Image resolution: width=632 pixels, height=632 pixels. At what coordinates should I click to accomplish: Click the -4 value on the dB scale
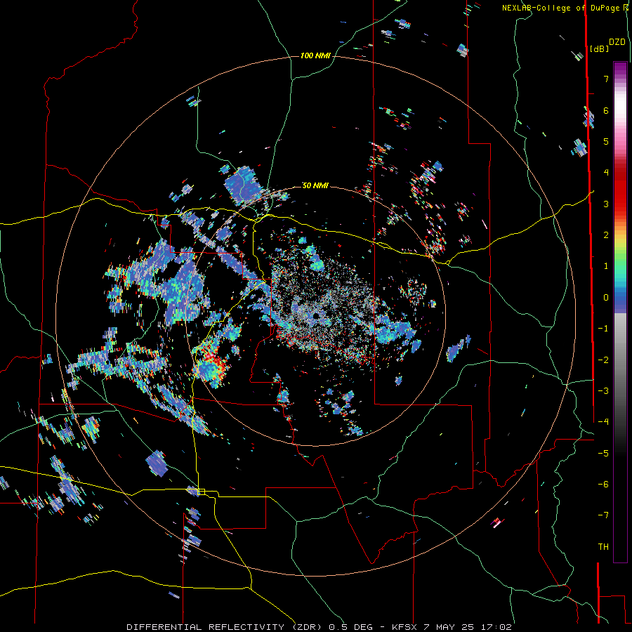pos(603,422)
